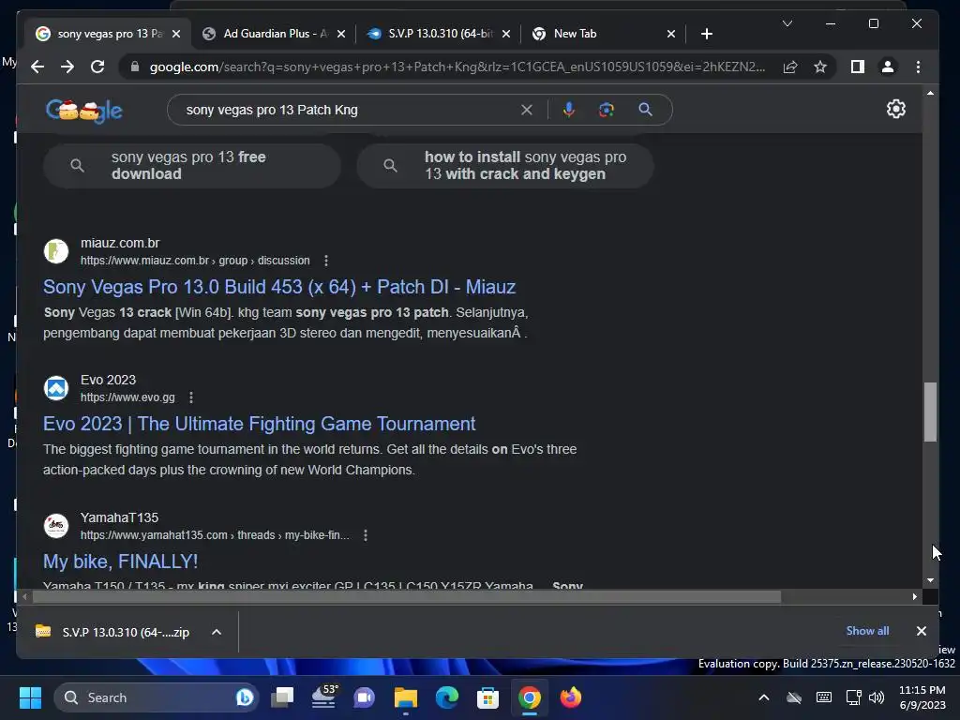960x720 pixels.
Task: Click the vertical scrollbar thumb
Action: [x=930, y=412]
